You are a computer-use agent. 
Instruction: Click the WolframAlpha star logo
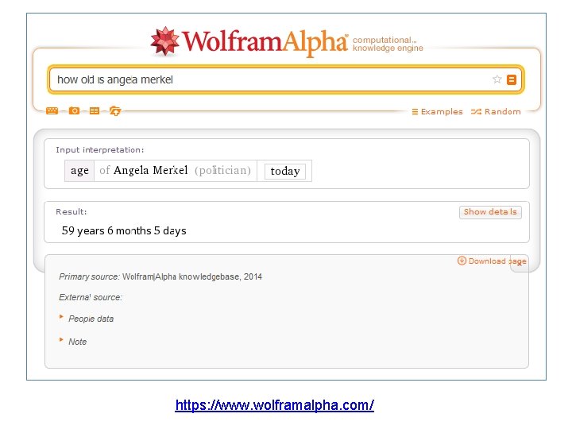point(165,41)
